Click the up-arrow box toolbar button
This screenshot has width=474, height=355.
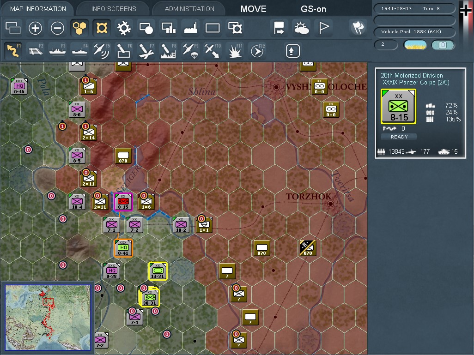point(292,51)
